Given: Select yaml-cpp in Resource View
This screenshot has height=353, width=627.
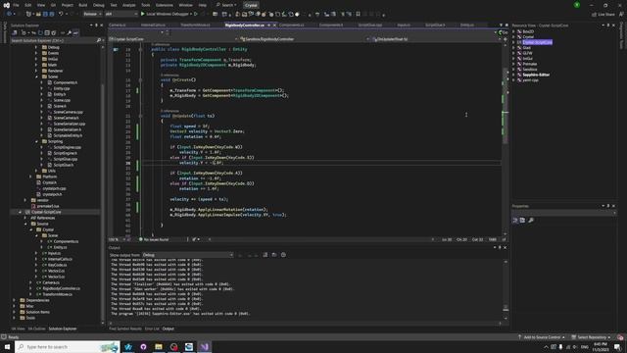Looking at the screenshot, I should tap(530, 80).
